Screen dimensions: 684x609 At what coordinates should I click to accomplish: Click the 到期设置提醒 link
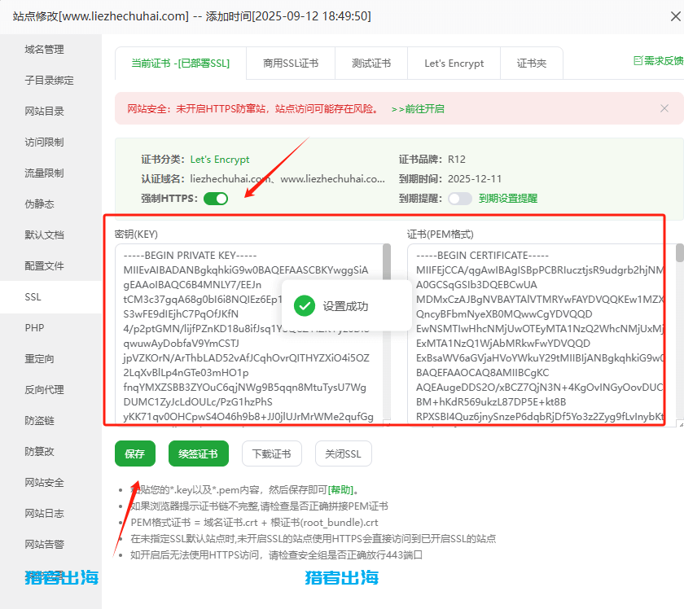[x=508, y=199]
